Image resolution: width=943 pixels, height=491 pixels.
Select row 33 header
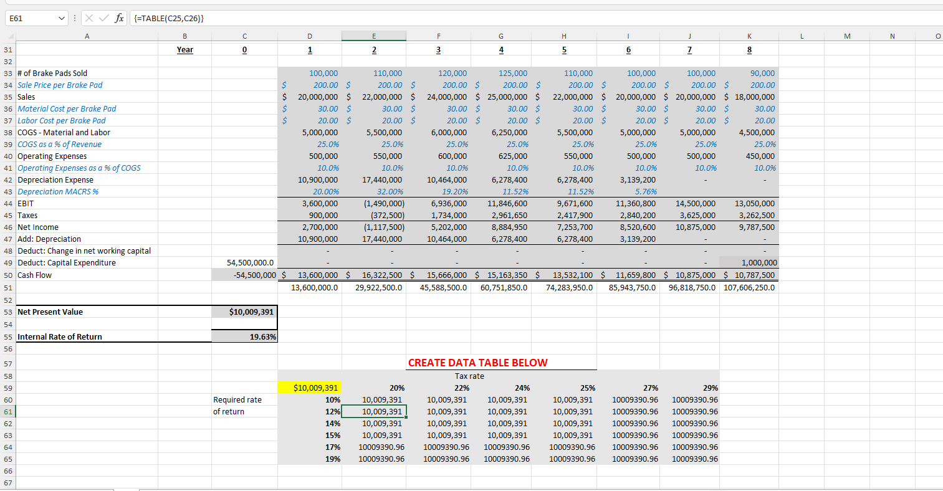pyautogui.click(x=8, y=73)
